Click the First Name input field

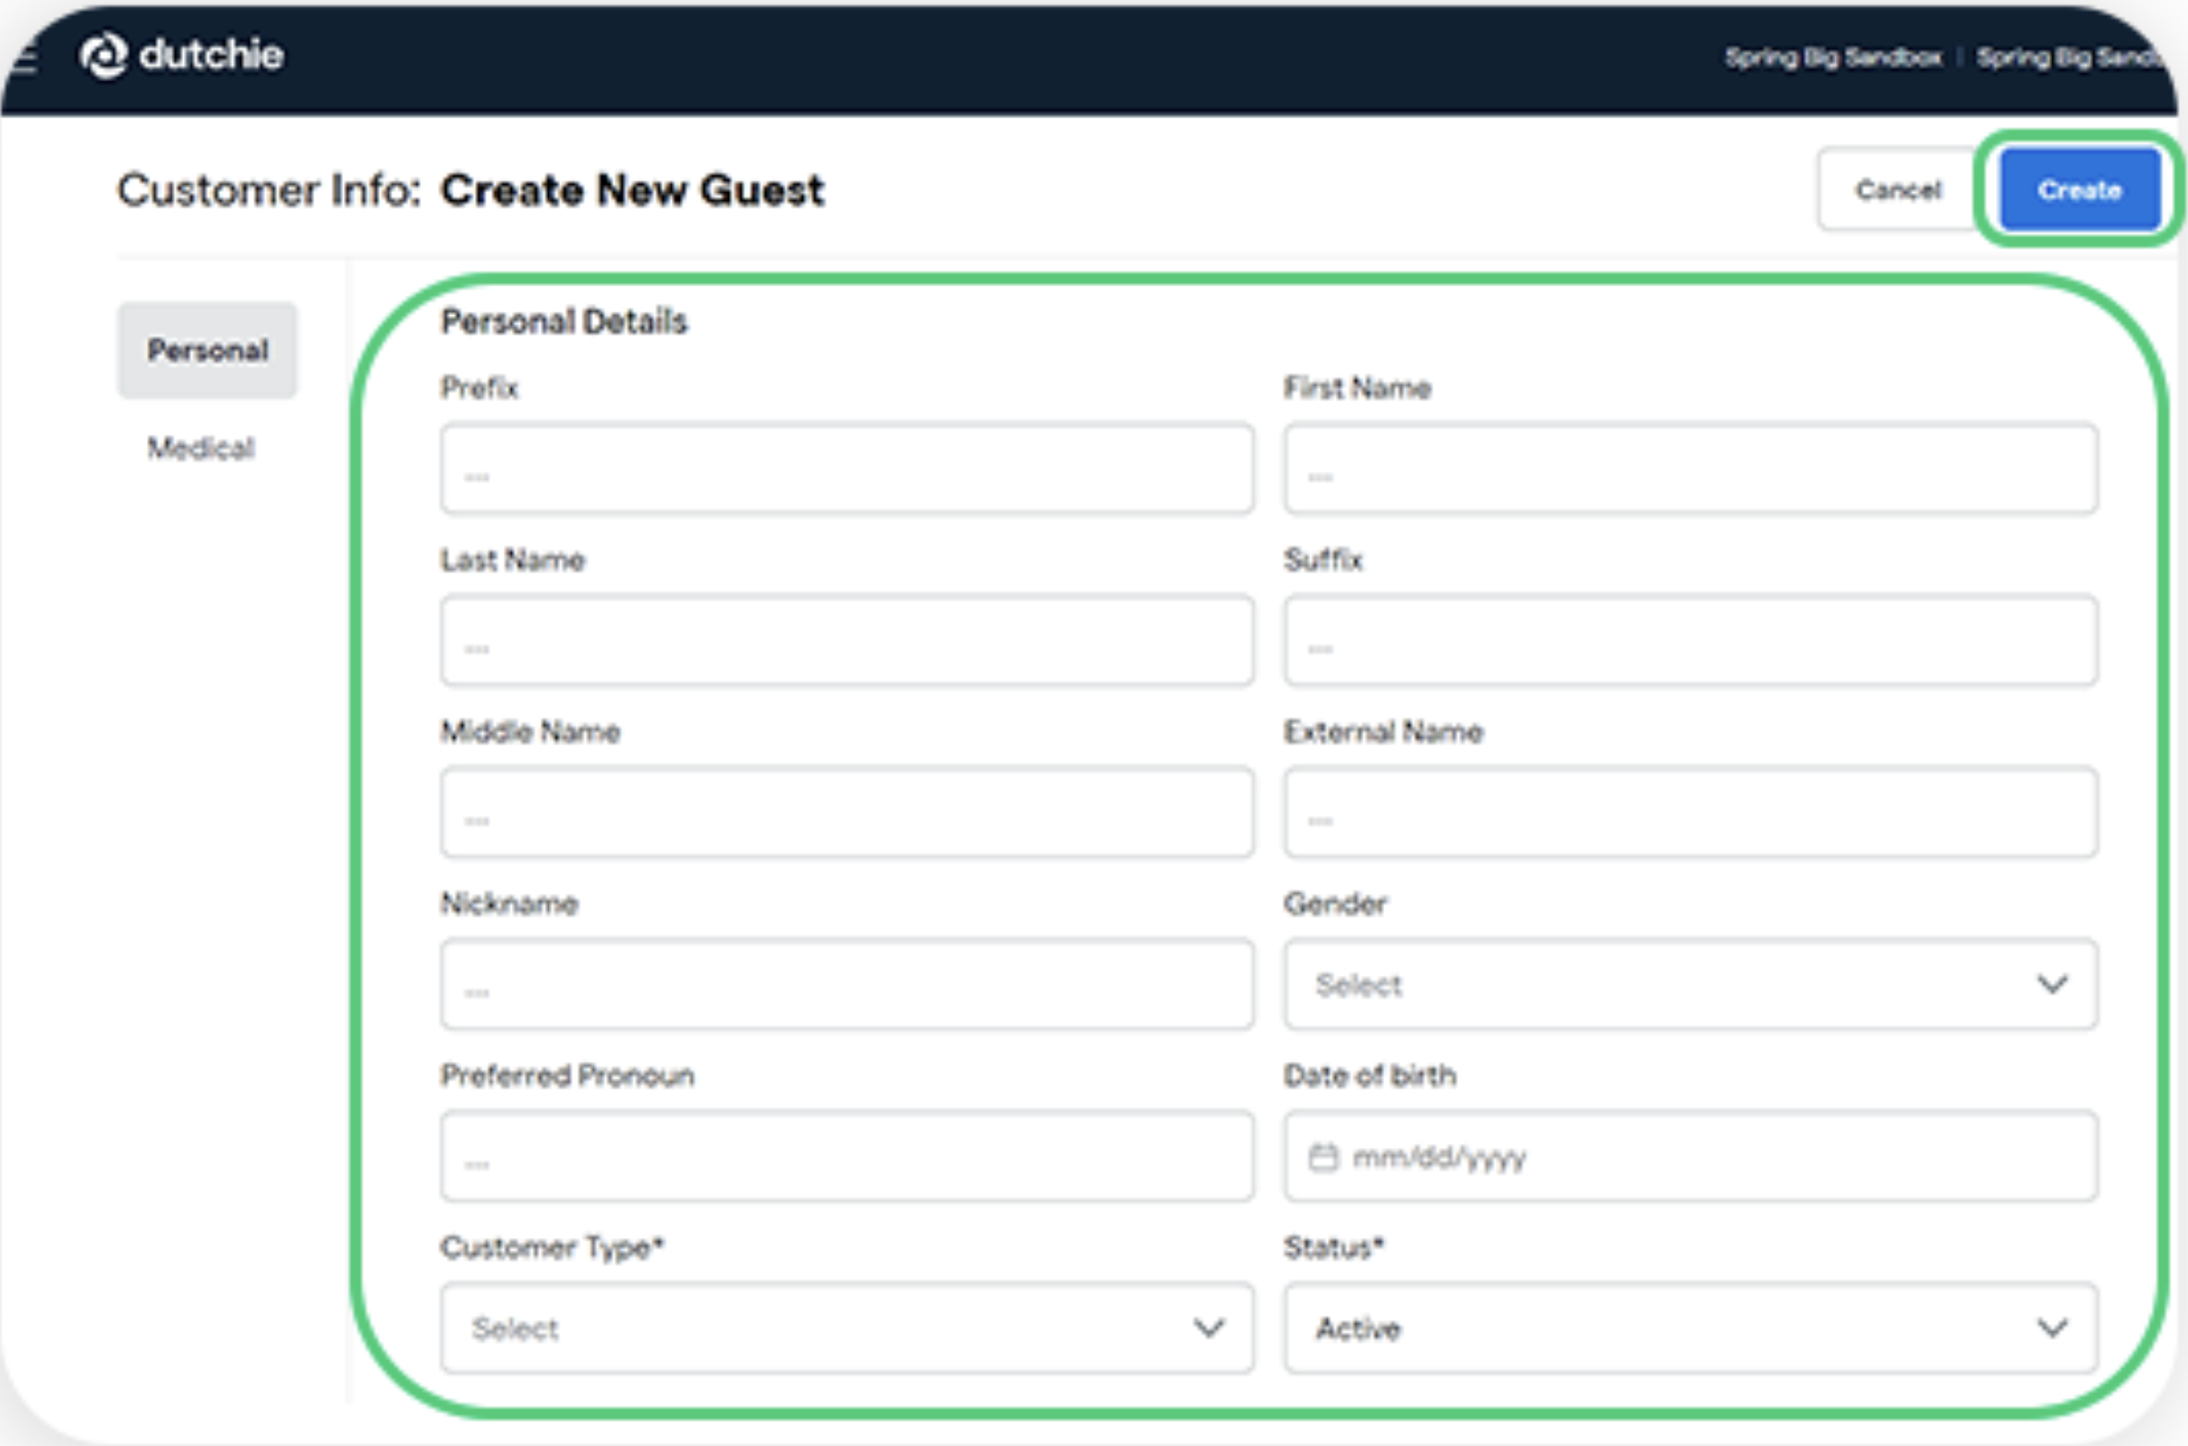point(1691,469)
